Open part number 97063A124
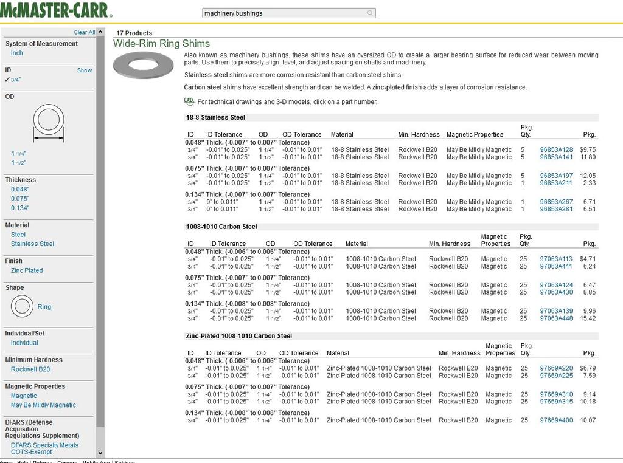 point(556,285)
